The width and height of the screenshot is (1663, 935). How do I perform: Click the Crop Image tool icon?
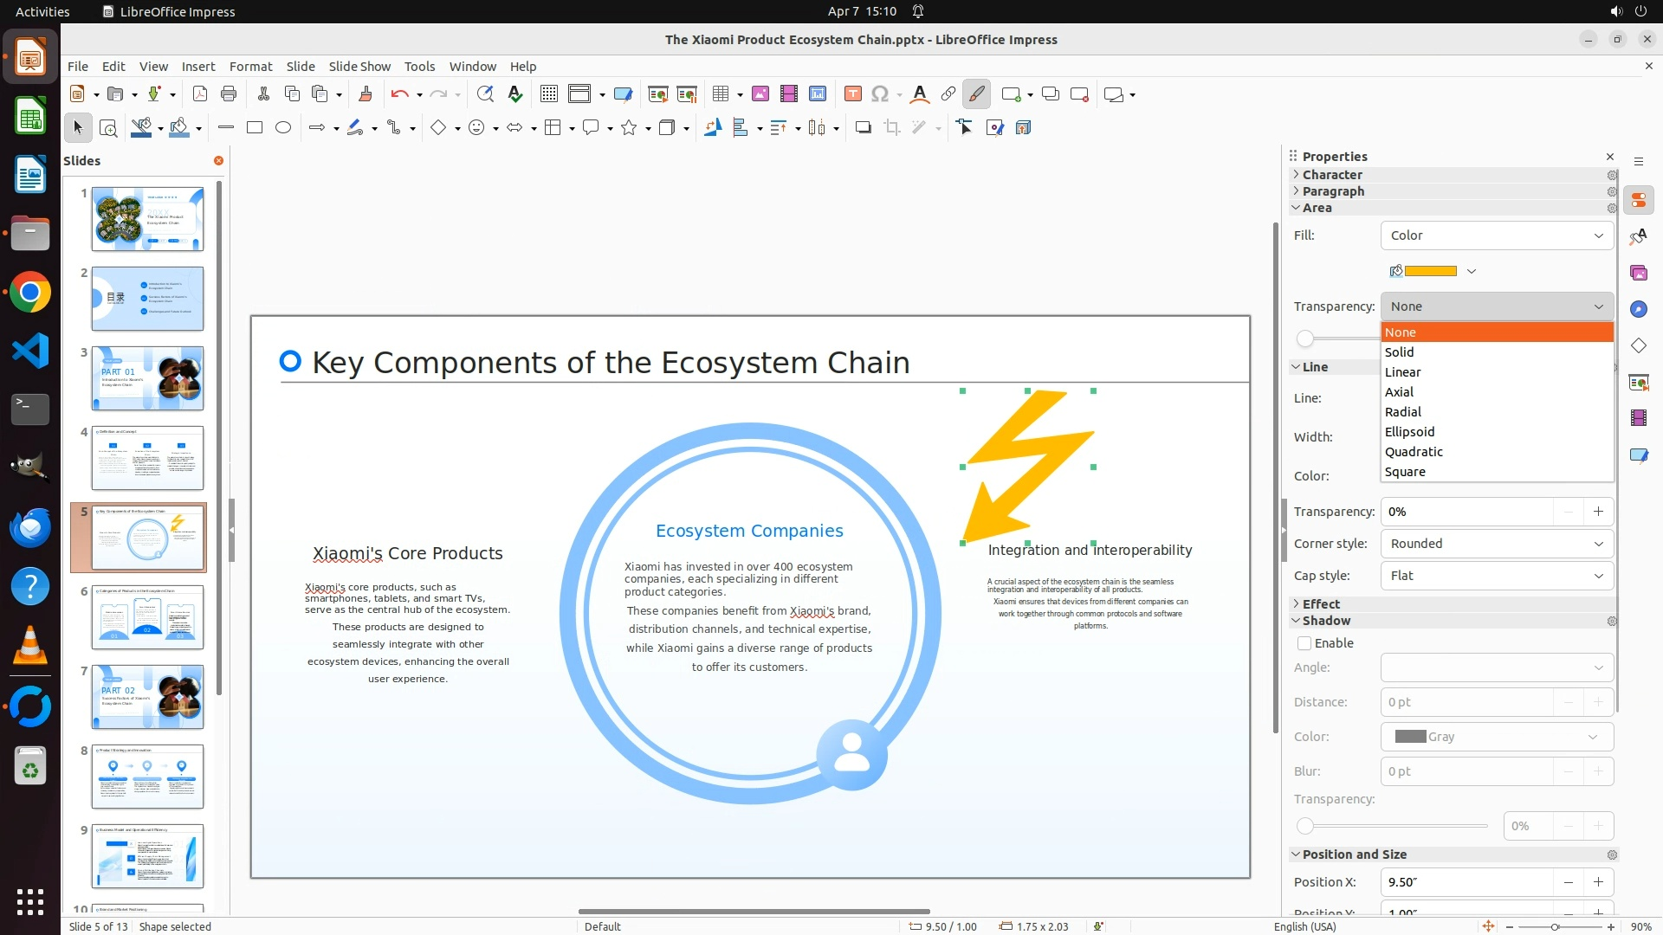892,128
